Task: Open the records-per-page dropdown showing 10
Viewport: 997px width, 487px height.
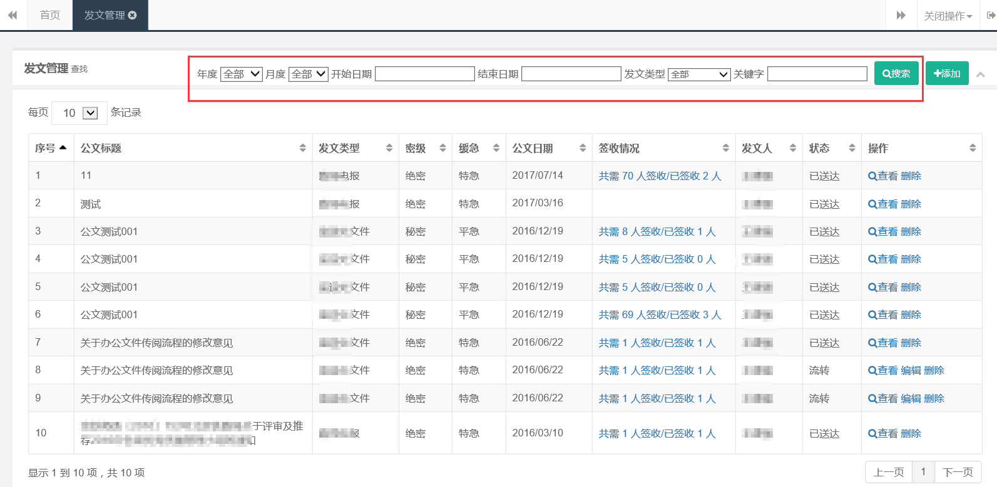Action: click(x=79, y=113)
